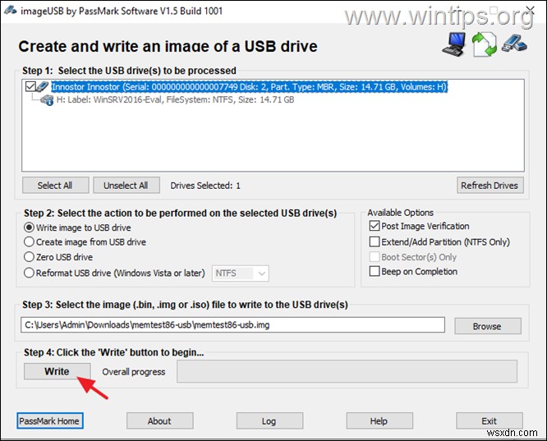Toggle Post Image Verification checkbox
The width and height of the screenshot is (547, 441).
(x=375, y=226)
